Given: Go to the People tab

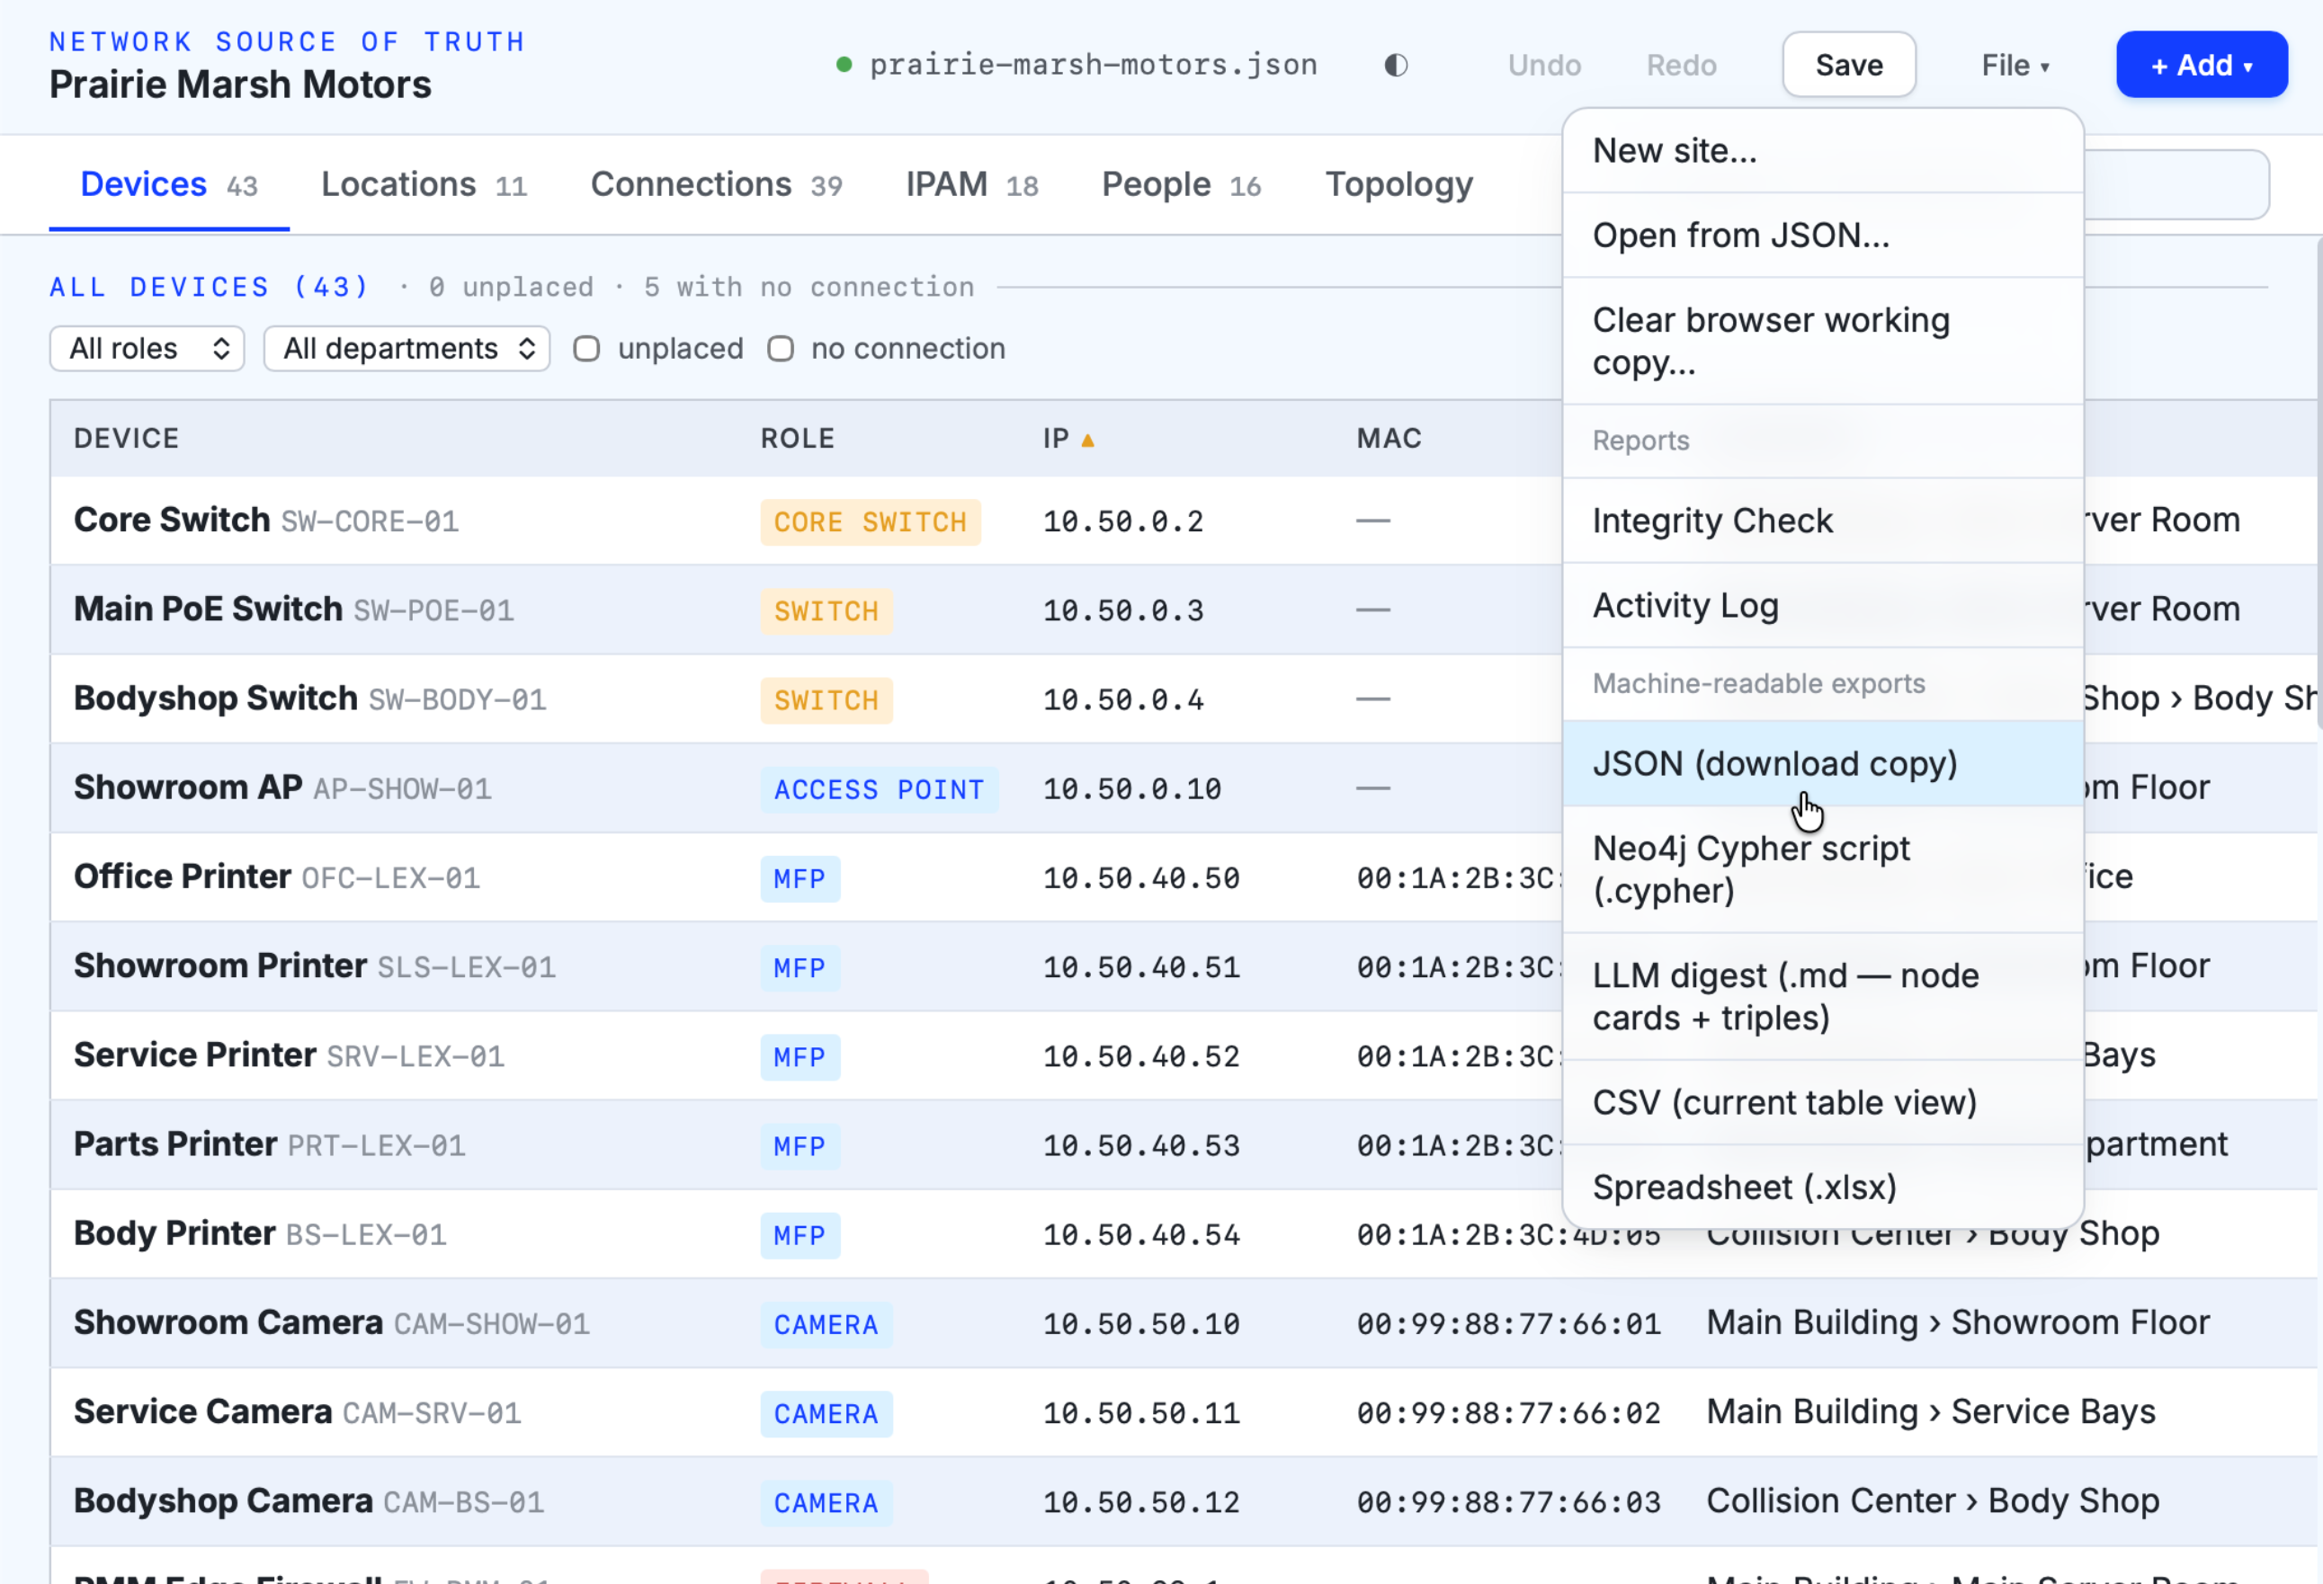Looking at the screenshot, I should coord(1182,185).
